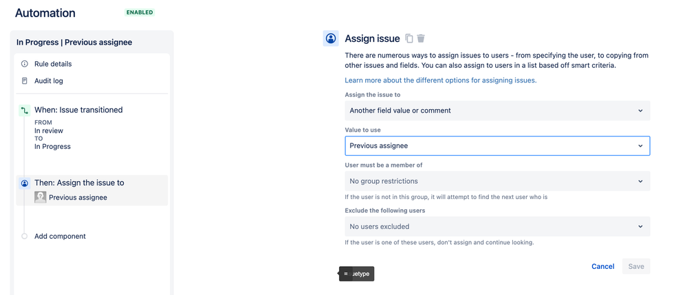
Task: Click the Audit log document icon
Action: 25,81
